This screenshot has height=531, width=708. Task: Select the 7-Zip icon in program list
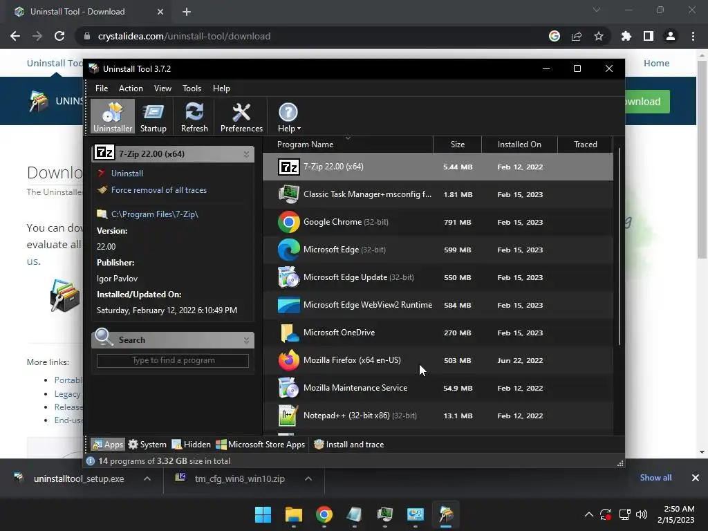pos(288,167)
